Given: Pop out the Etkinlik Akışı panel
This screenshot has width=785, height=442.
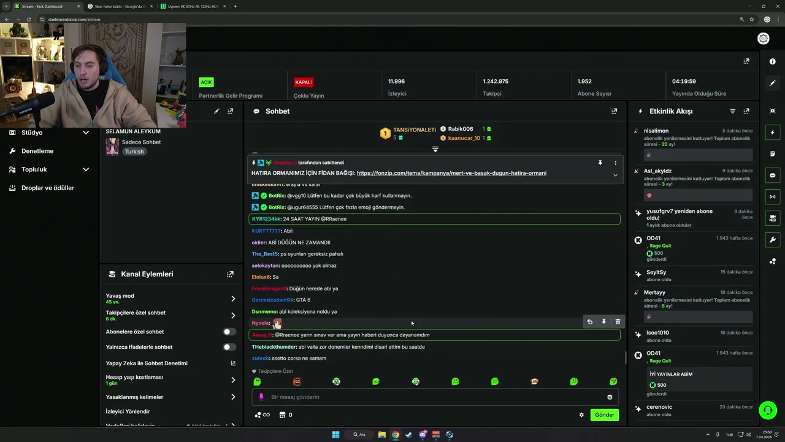Looking at the screenshot, I should click(x=746, y=111).
